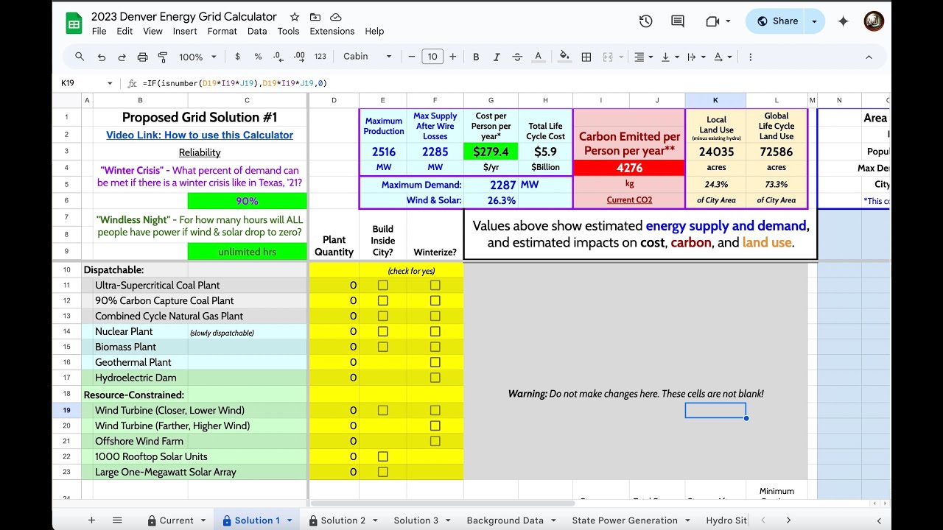Redo the last action
The height and width of the screenshot is (530, 943).
click(x=122, y=57)
